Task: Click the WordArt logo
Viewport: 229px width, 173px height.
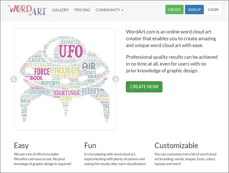Action: pos(27,10)
